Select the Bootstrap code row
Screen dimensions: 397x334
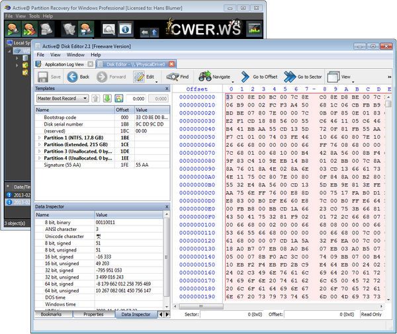coord(103,118)
